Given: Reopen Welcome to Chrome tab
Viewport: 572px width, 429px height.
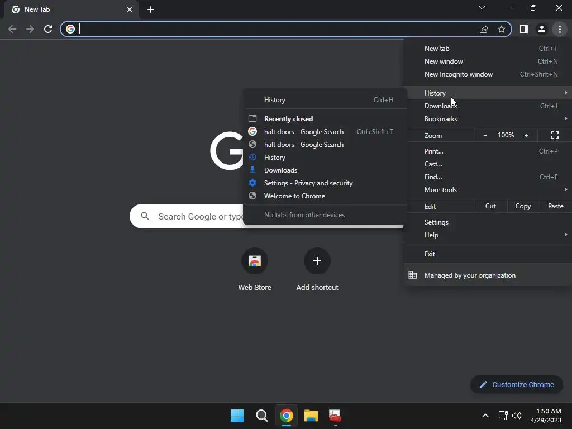Looking at the screenshot, I should [x=325, y=196].
